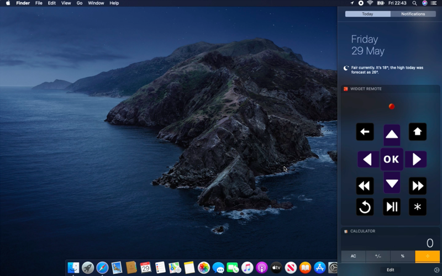
Task: Open Launchpad from the Dock
Action: coord(88,268)
